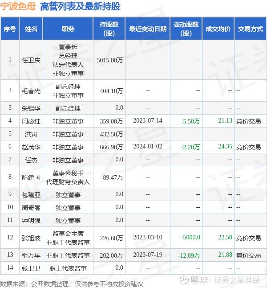The image size is (267, 288).
Task: Select the name 钟明强
Action: (x=31, y=221)
